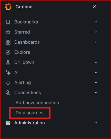Click the AI sparkle icon
Image resolution: width=111 pixels, height=139 pixels.
click(8, 72)
